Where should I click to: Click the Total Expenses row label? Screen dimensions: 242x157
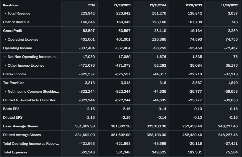pos(15,152)
